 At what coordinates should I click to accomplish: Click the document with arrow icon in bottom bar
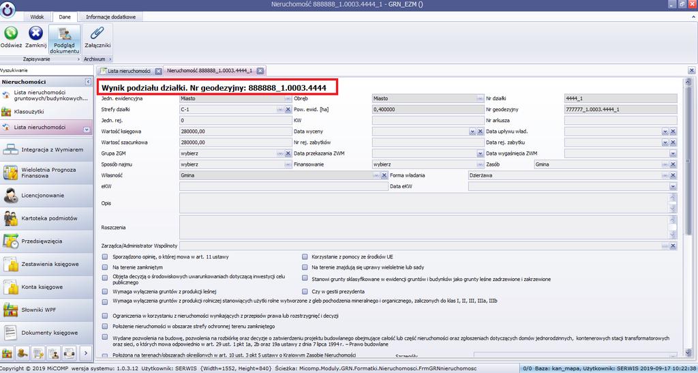tap(38, 353)
